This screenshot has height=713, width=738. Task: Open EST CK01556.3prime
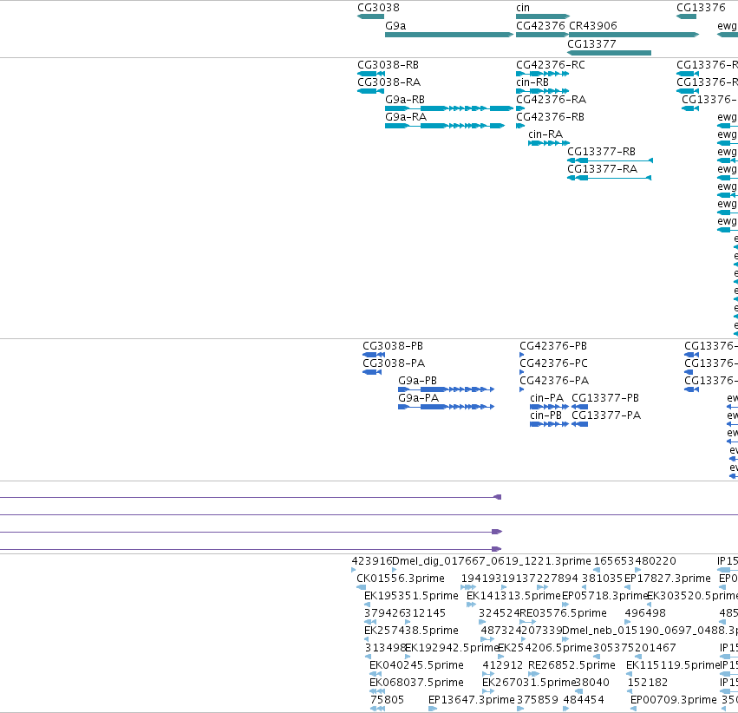pos(401,579)
